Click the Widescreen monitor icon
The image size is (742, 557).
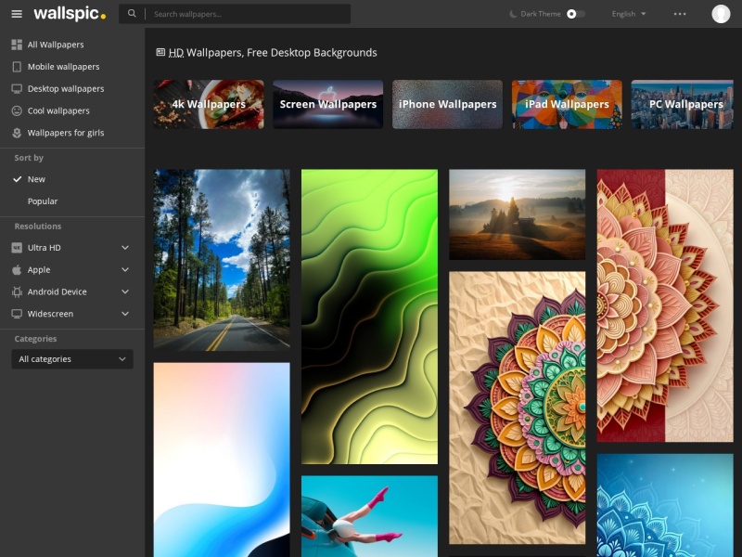coord(17,314)
